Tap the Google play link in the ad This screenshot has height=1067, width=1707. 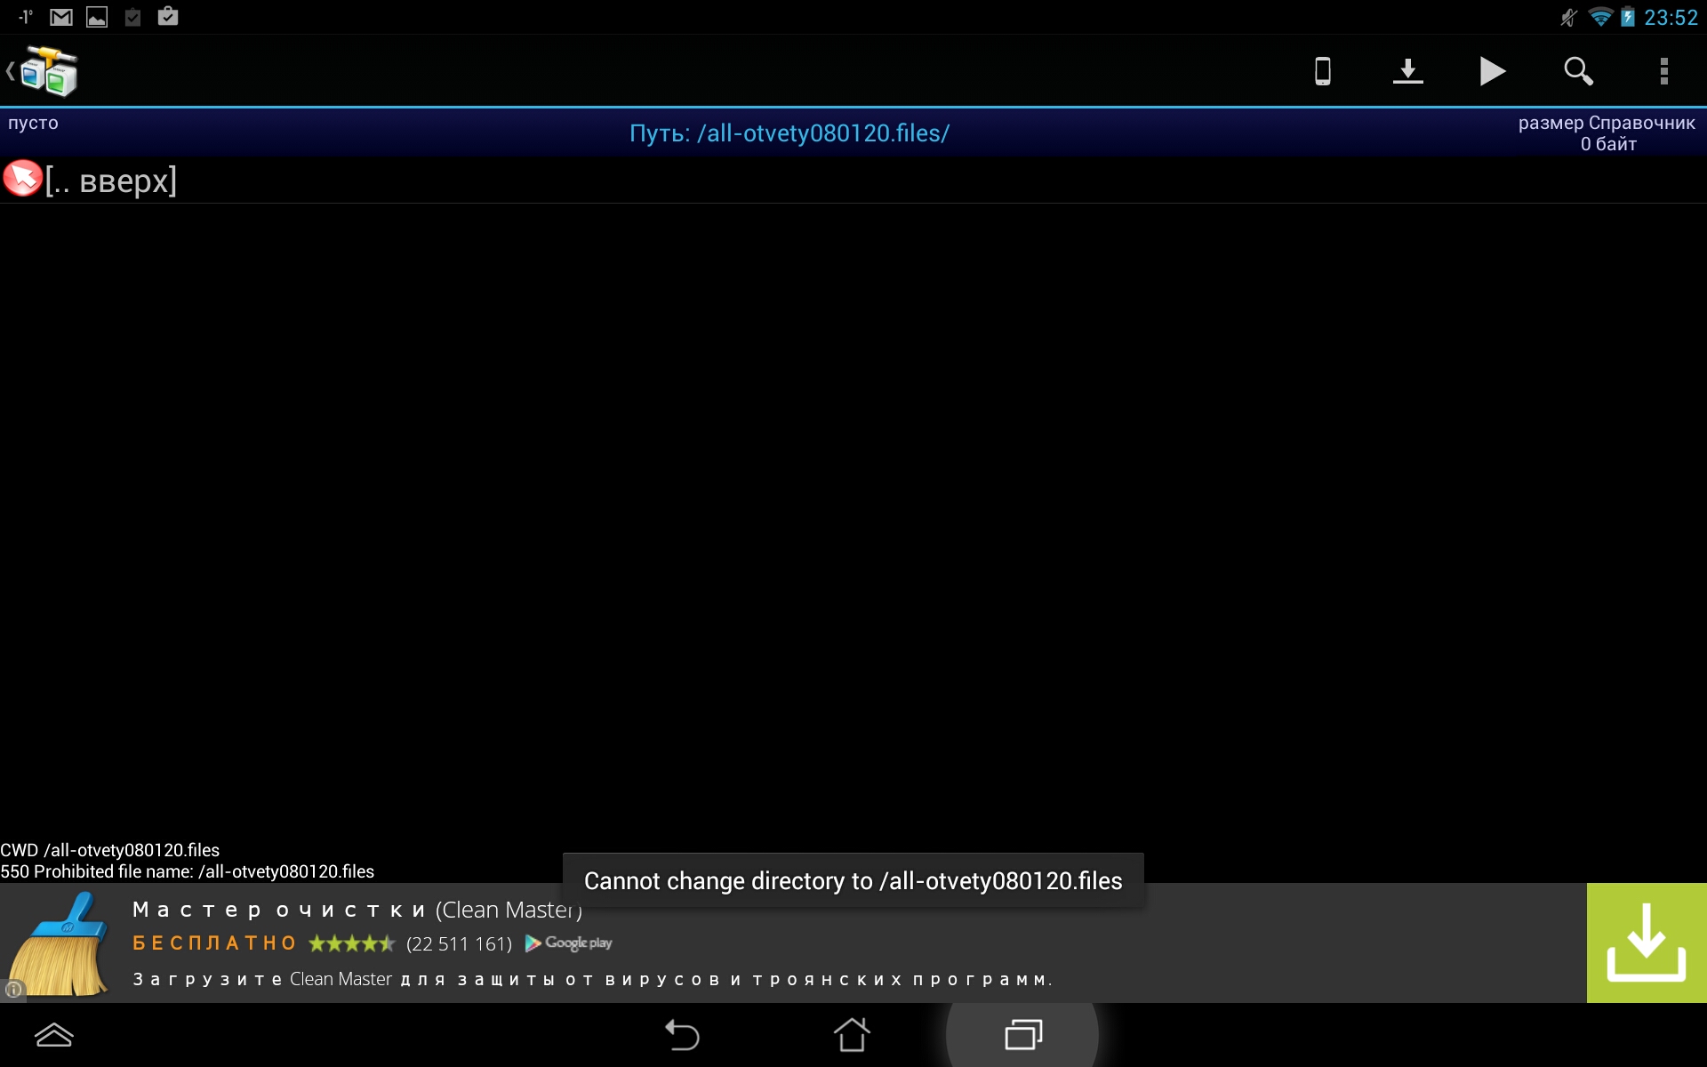[569, 943]
